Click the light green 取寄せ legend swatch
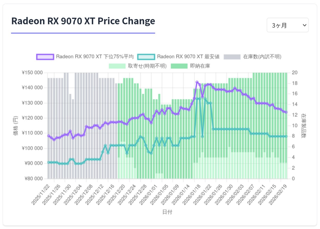This screenshot has height=229, width=320. pos(117,66)
